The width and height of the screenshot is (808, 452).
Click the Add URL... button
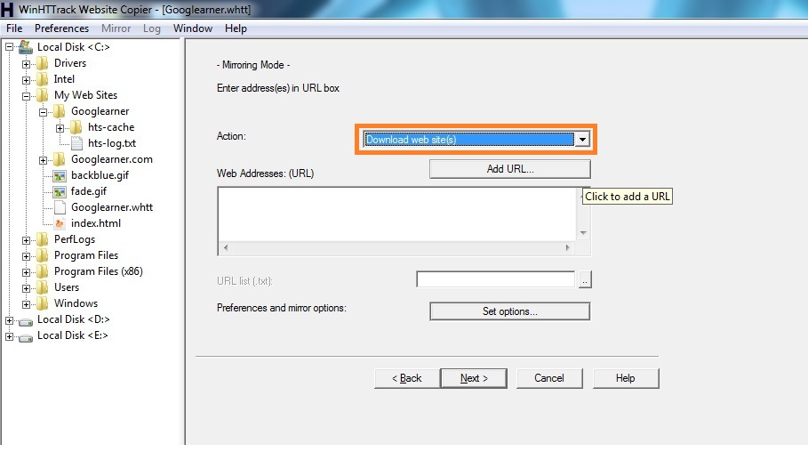(x=510, y=169)
